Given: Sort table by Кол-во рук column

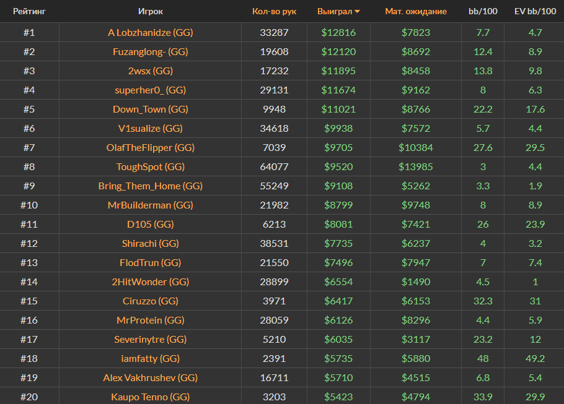Looking at the screenshot, I should (274, 11).
